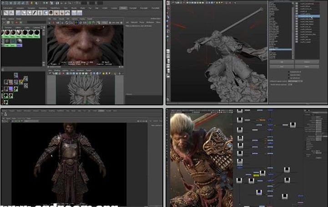Image resolution: width=328 pixels, height=207 pixels.
Task: Click the red lasso-like tool near the top of the top-right toolbox
Action: 168,8
